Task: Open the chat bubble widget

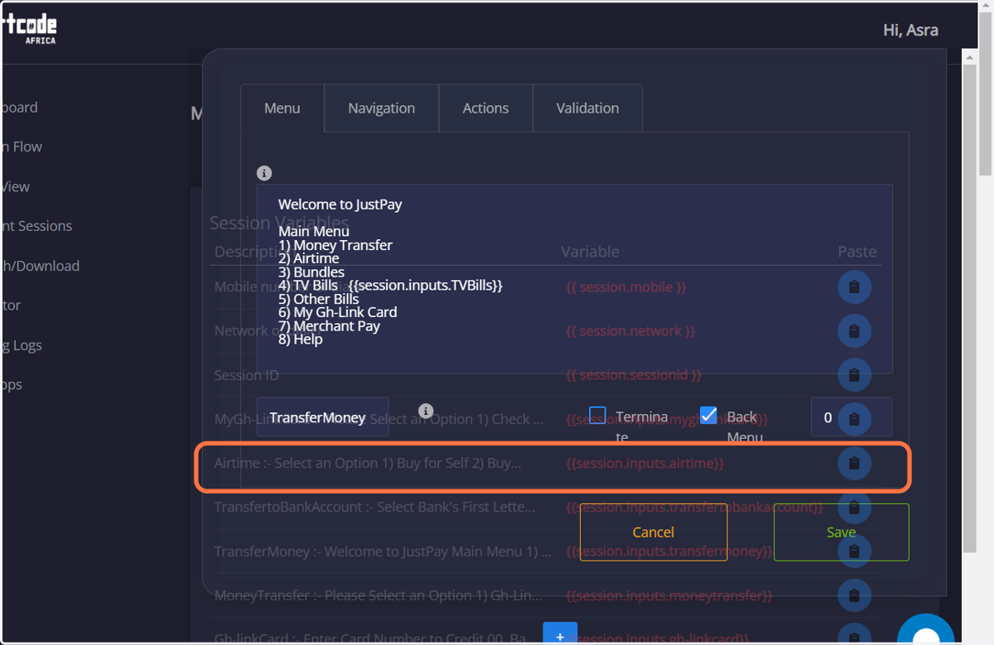Action: click(926, 632)
